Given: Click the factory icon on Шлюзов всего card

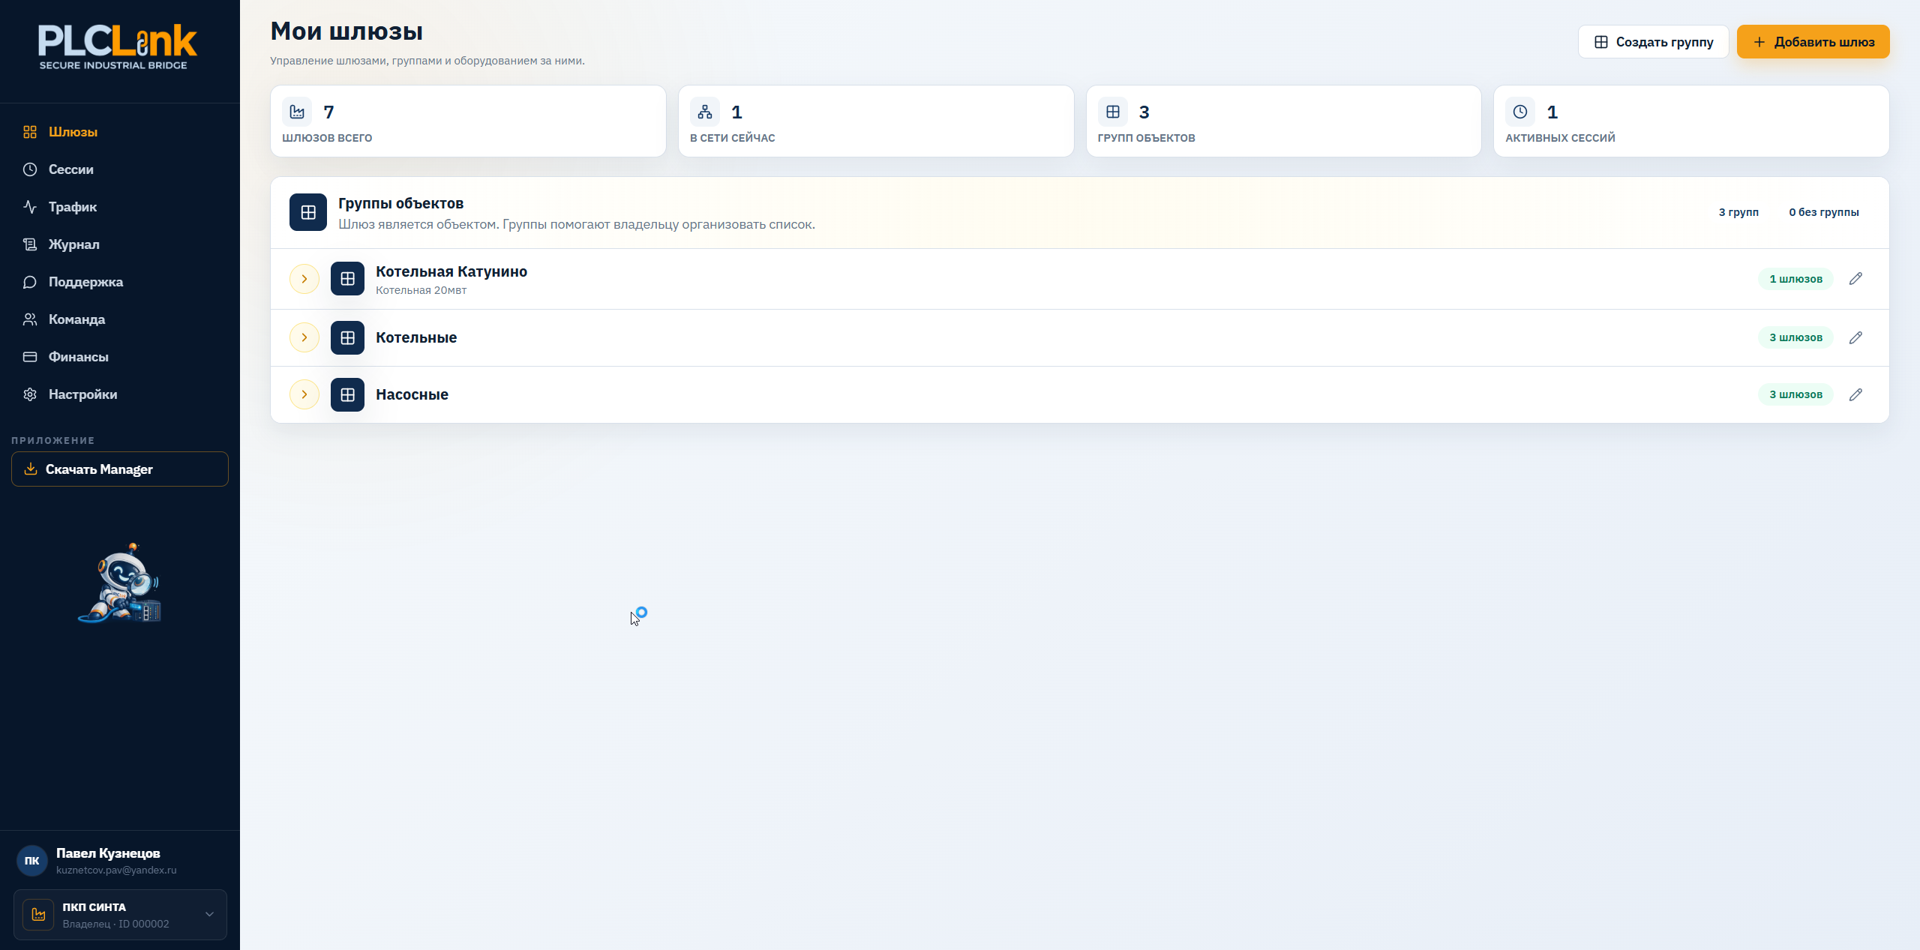Looking at the screenshot, I should [297, 112].
